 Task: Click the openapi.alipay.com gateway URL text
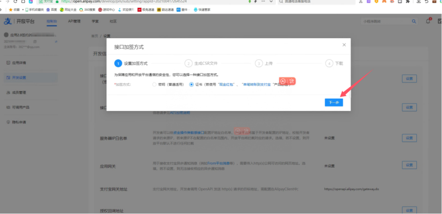351,189
